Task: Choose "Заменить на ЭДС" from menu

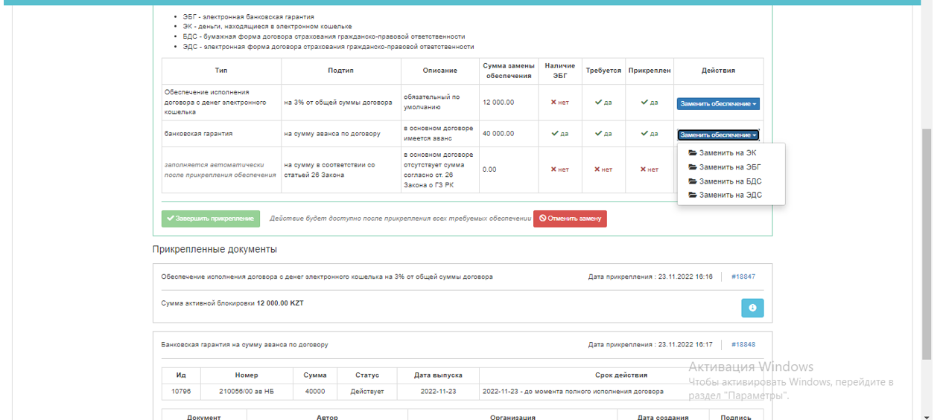Action: (730, 196)
